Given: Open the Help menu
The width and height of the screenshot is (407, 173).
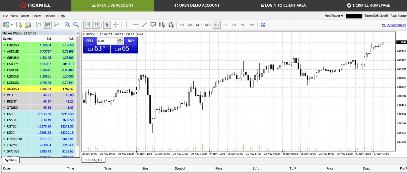Looking at the screenshot, I should (x=62, y=16).
